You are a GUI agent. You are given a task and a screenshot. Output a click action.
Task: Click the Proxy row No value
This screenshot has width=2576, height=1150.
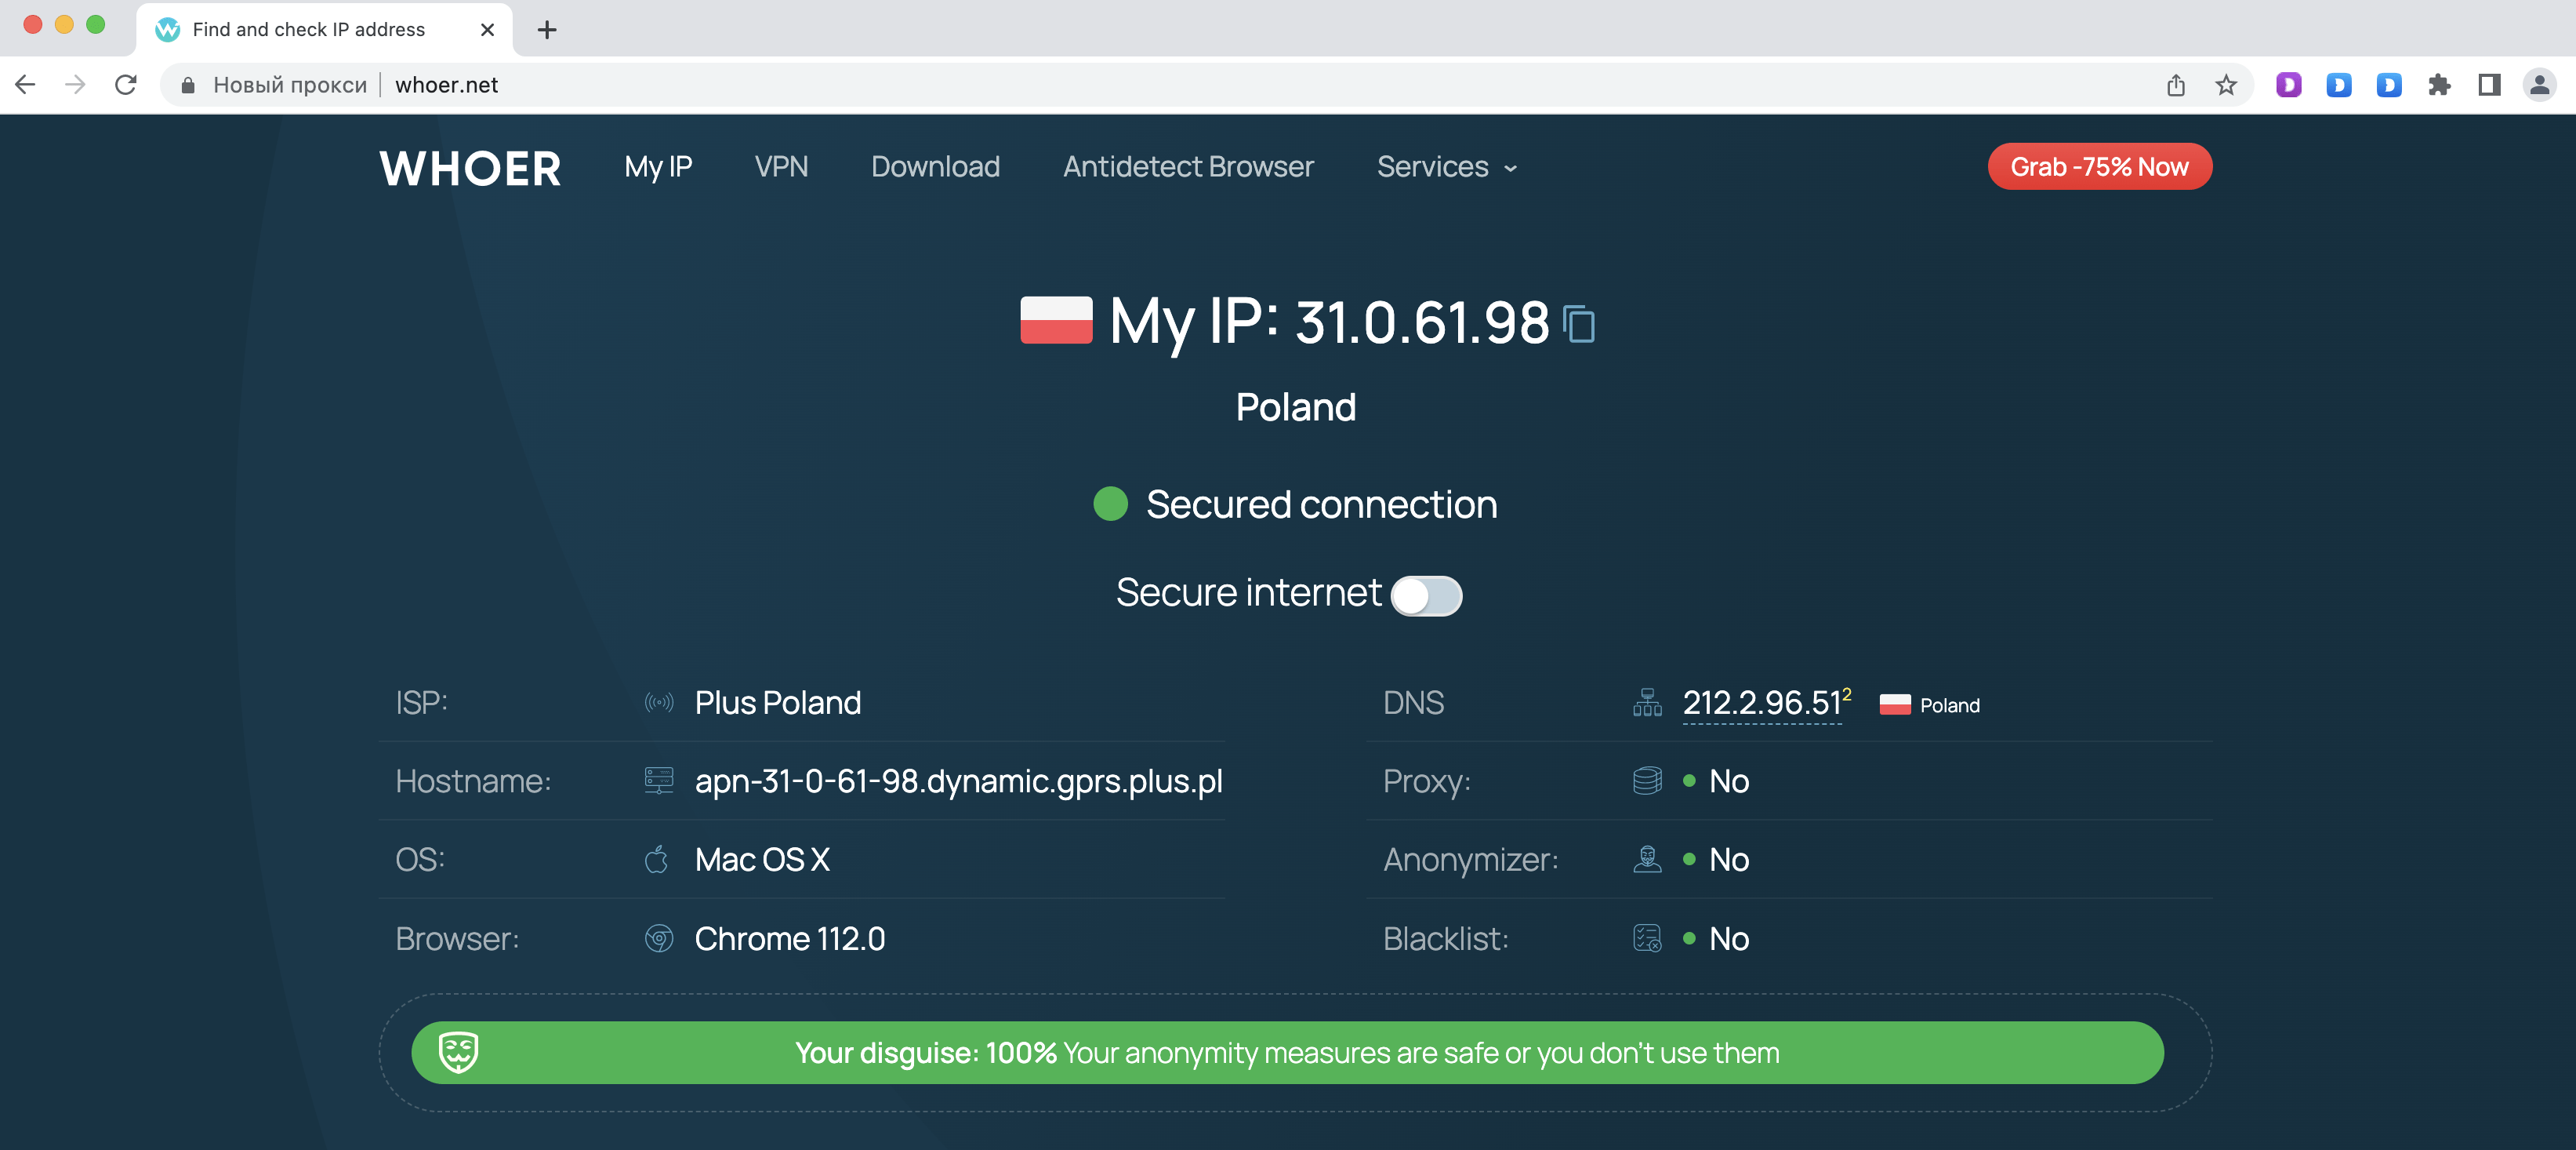[x=1728, y=781]
